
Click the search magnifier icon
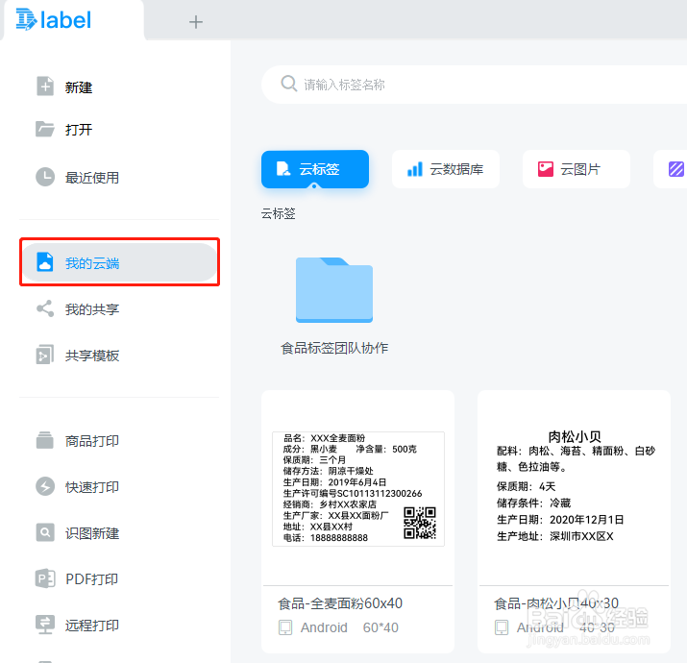(289, 84)
